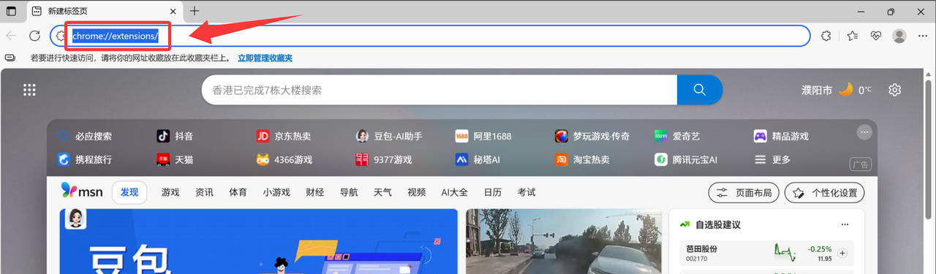This screenshot has height=274, width=936.
Task: Switch to 财经 tab
Action: [x=315, y=192]
